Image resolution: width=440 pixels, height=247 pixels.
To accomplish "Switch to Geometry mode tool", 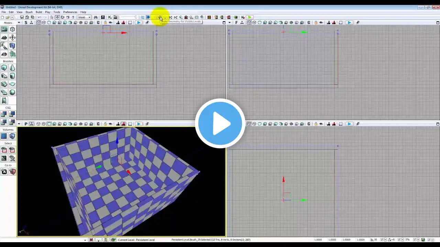I will (12, 30).
